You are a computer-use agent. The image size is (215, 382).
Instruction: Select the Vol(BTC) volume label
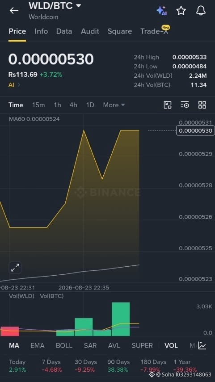52,296
